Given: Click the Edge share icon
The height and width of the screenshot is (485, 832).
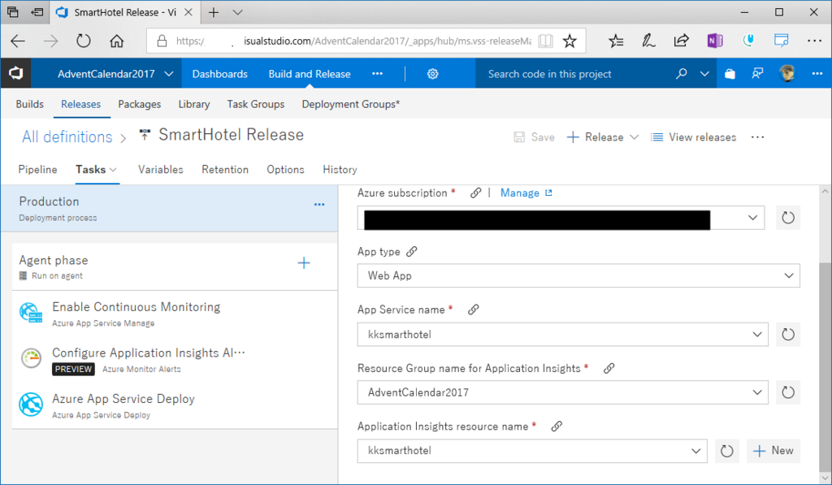Looking at the screenshot, I should point(682,41).
